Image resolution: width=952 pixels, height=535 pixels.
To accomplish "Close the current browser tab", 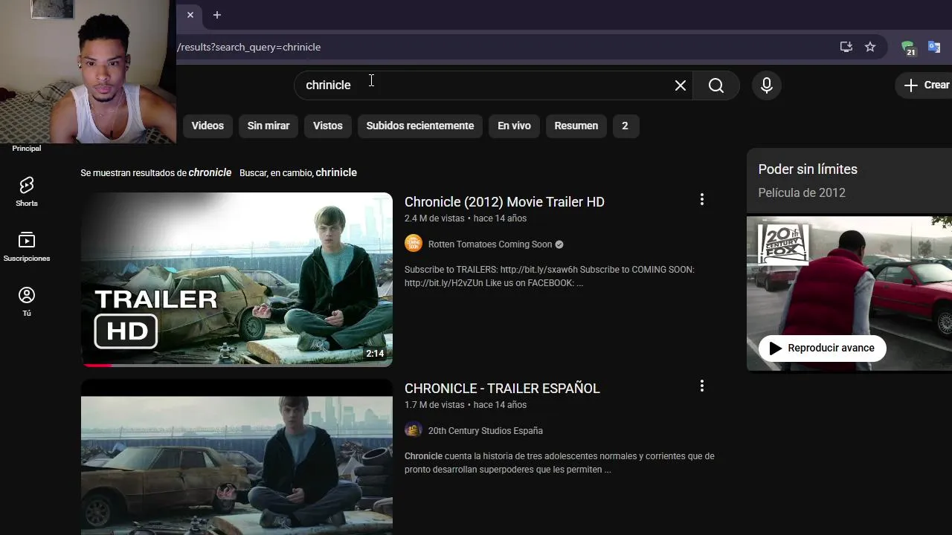I will pyautogui.click(x=190, y=15).
